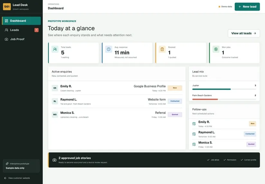
Task: Open Monica S. in Follow-ups
Action: click(x=224, y=144)
